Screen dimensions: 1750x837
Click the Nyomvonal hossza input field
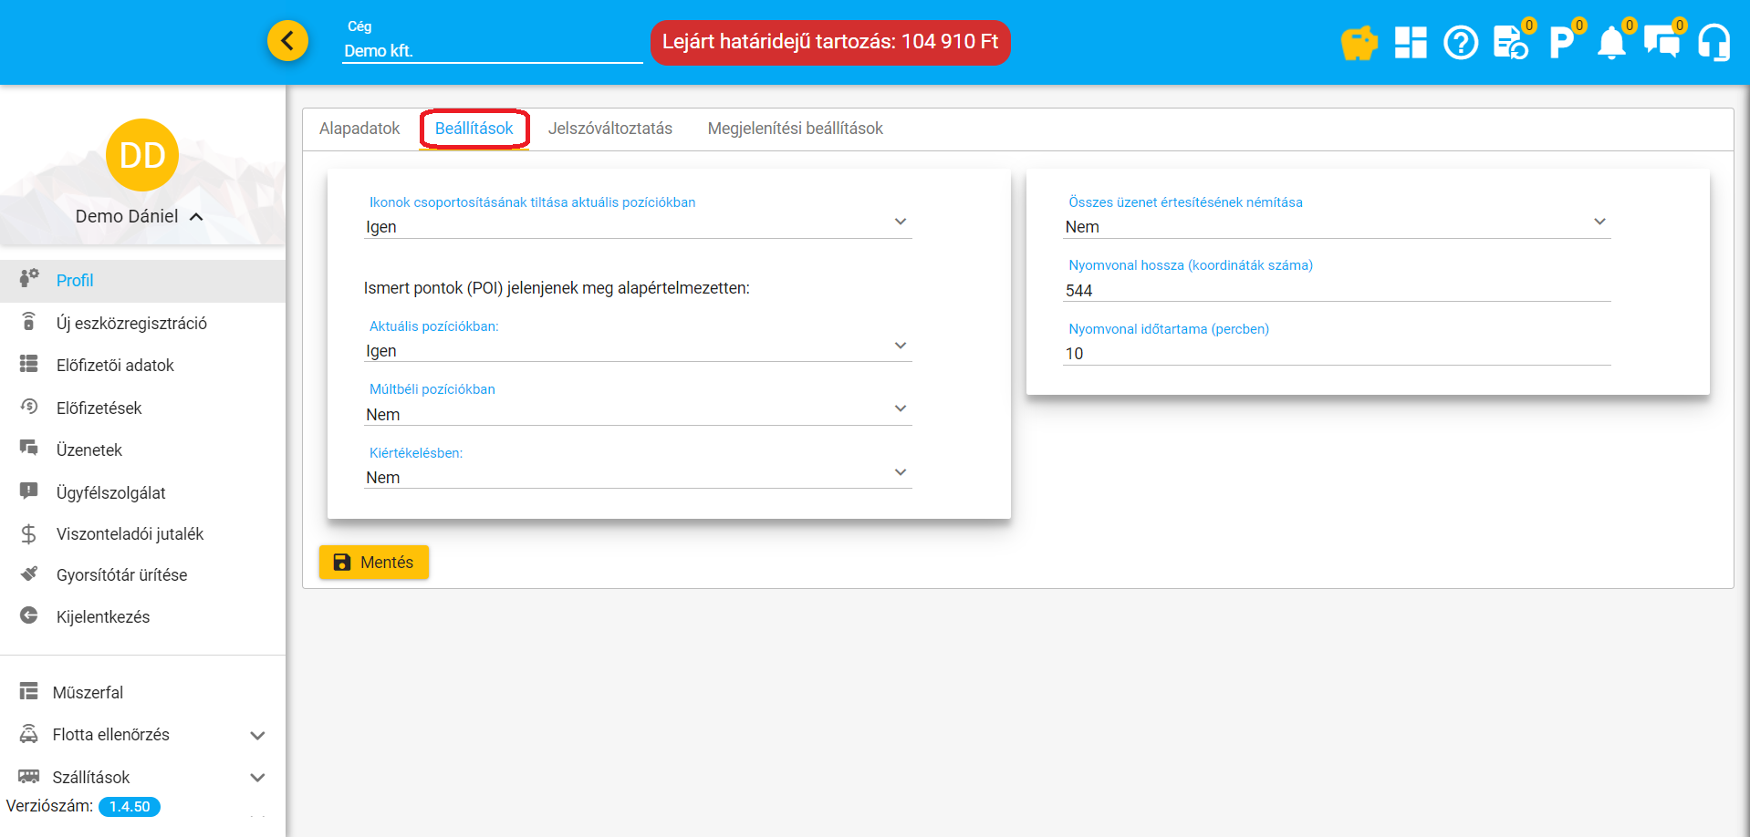coord(1336,290)
